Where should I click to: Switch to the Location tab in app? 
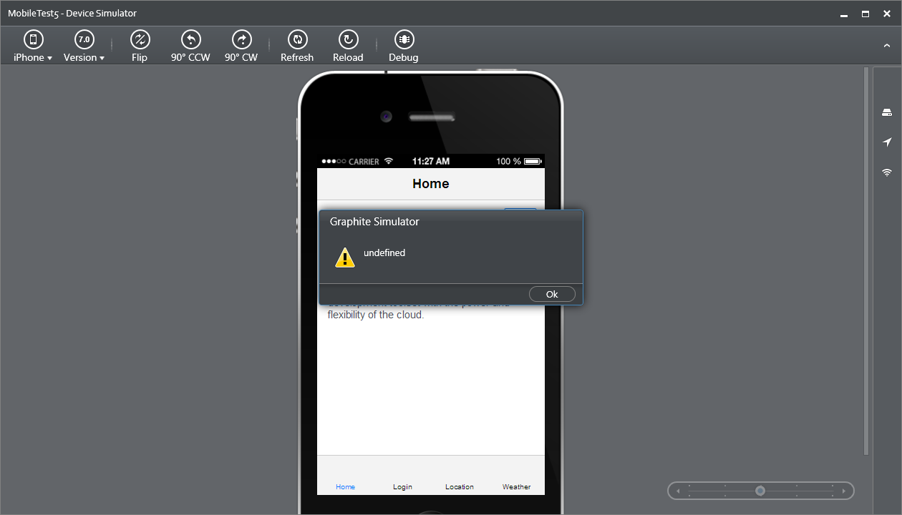[460, 486]
